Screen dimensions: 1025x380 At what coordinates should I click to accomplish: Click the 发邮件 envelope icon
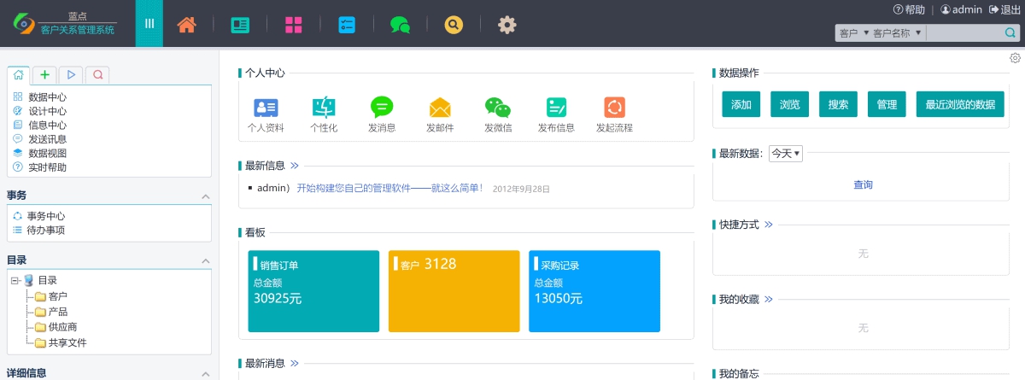(440, 108)
